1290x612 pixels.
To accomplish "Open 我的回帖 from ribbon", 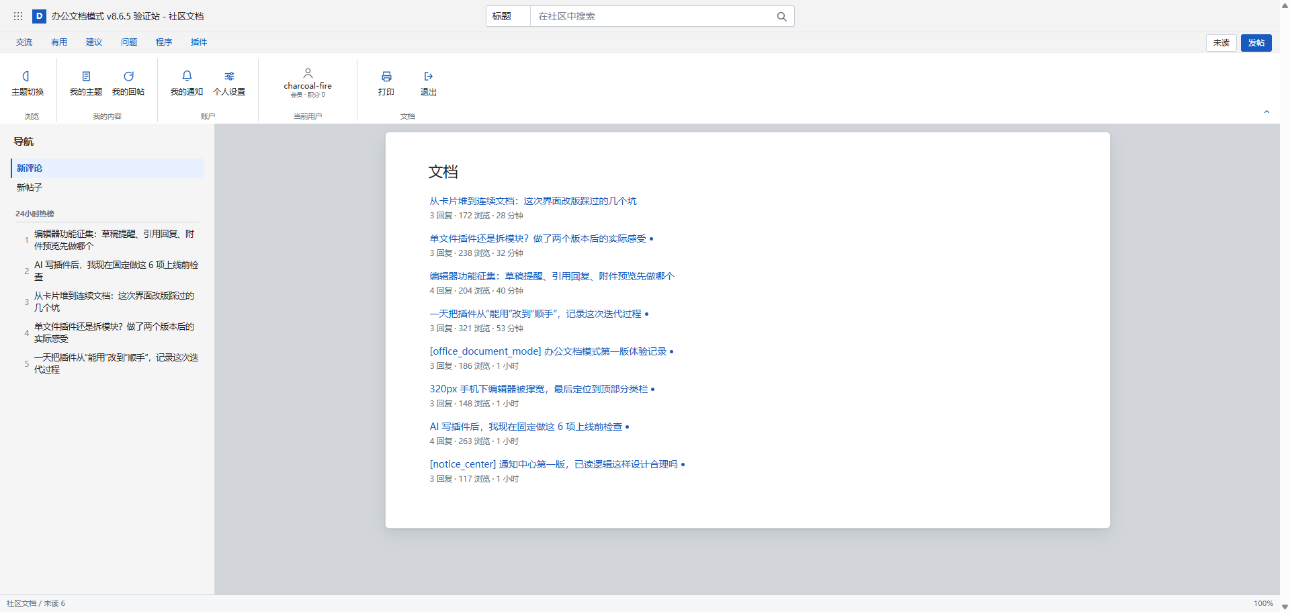I will [x=128, y=84].
